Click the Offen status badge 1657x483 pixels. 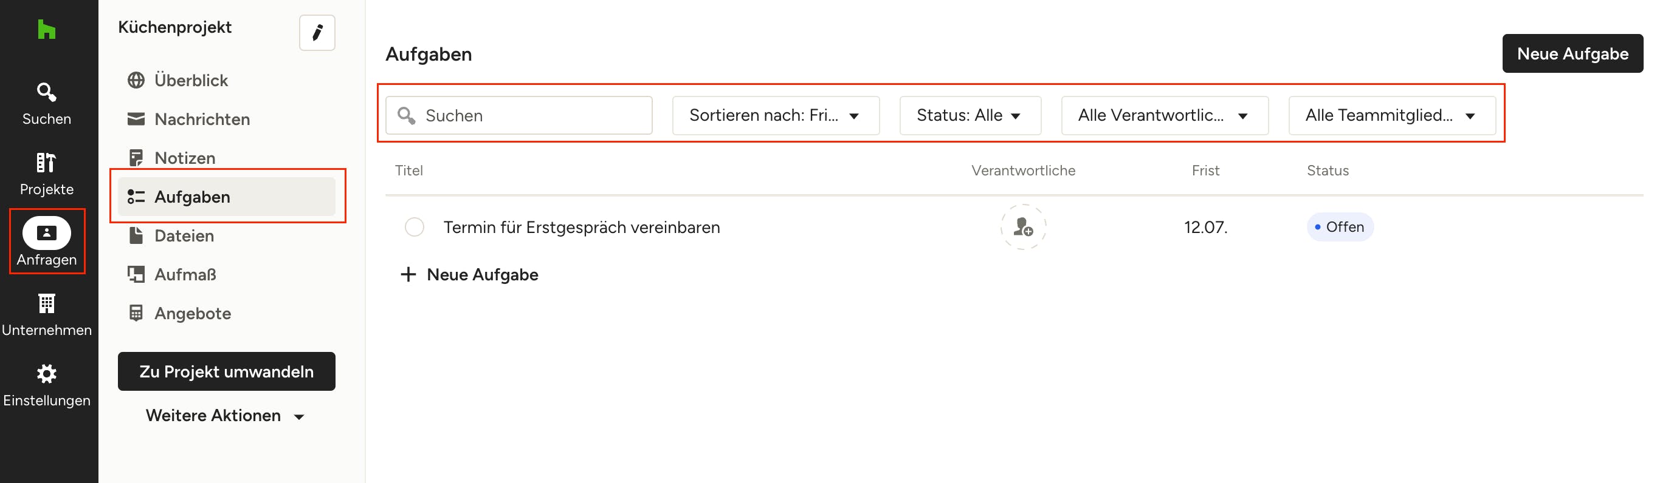[x=1340, y=228]
